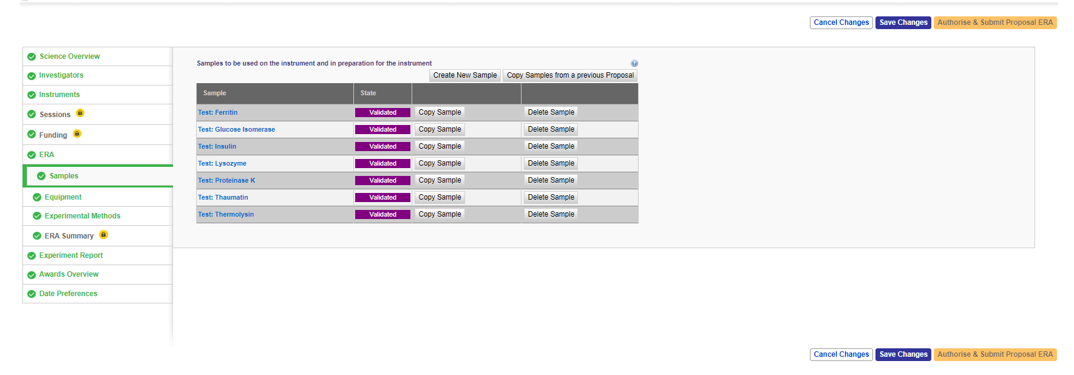Click green check icon beside Date Preferences
Viewport: 1074px width, 375px height.
coord(32,294)
